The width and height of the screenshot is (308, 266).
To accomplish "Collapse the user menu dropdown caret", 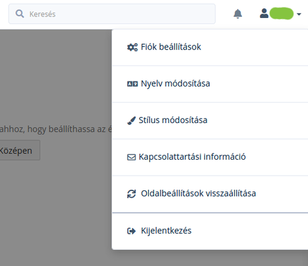I will point(299,14).
